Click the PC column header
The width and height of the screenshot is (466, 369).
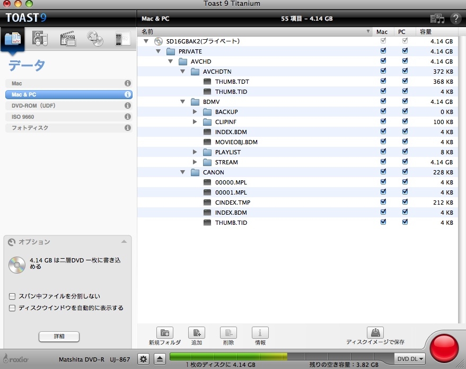click(x=405, y=31)
